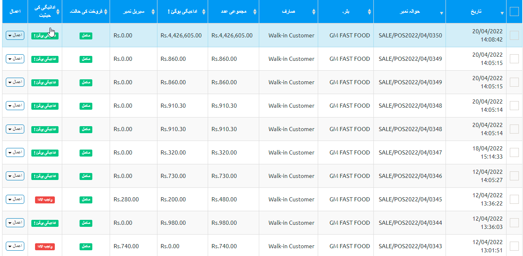Click the Rs.4,426,605.00 grand total cell
Screen dimensions: 523x256
[x=232, y=35]
